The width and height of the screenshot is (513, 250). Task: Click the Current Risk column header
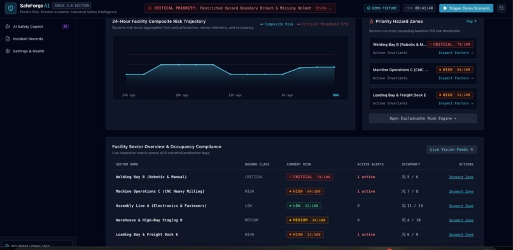[299, 164]
